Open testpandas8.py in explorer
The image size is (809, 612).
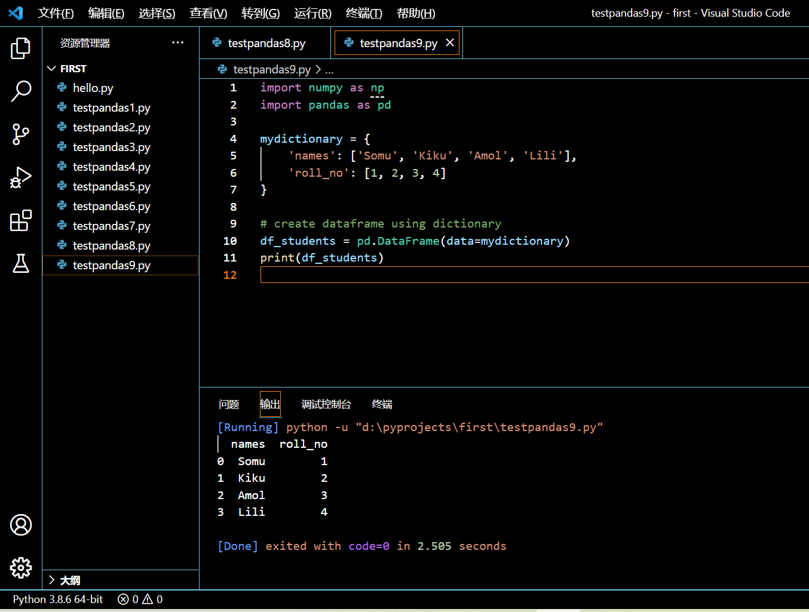[121, 245]
